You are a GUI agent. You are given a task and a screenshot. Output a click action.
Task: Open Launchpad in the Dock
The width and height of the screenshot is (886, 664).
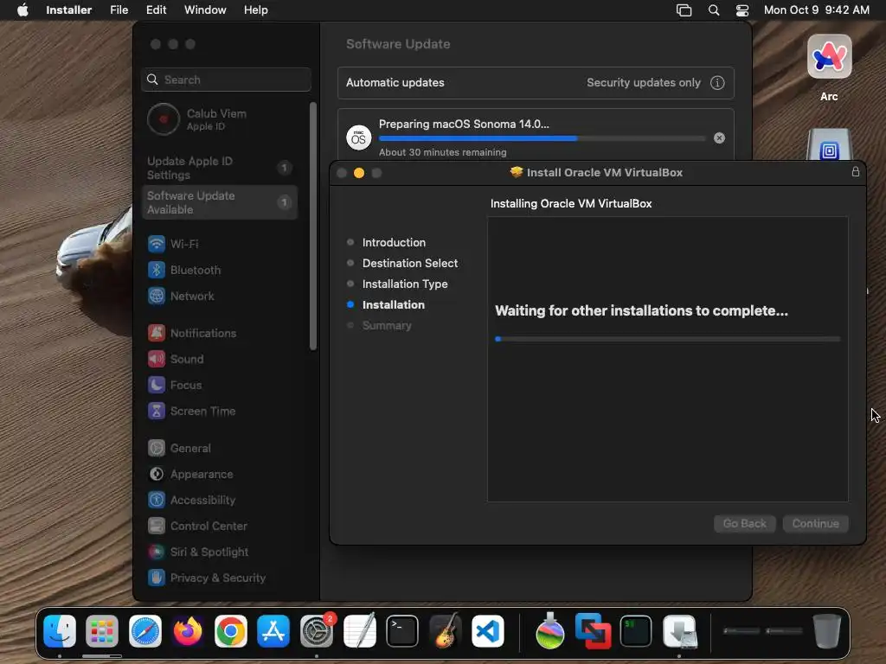(102, 630)
